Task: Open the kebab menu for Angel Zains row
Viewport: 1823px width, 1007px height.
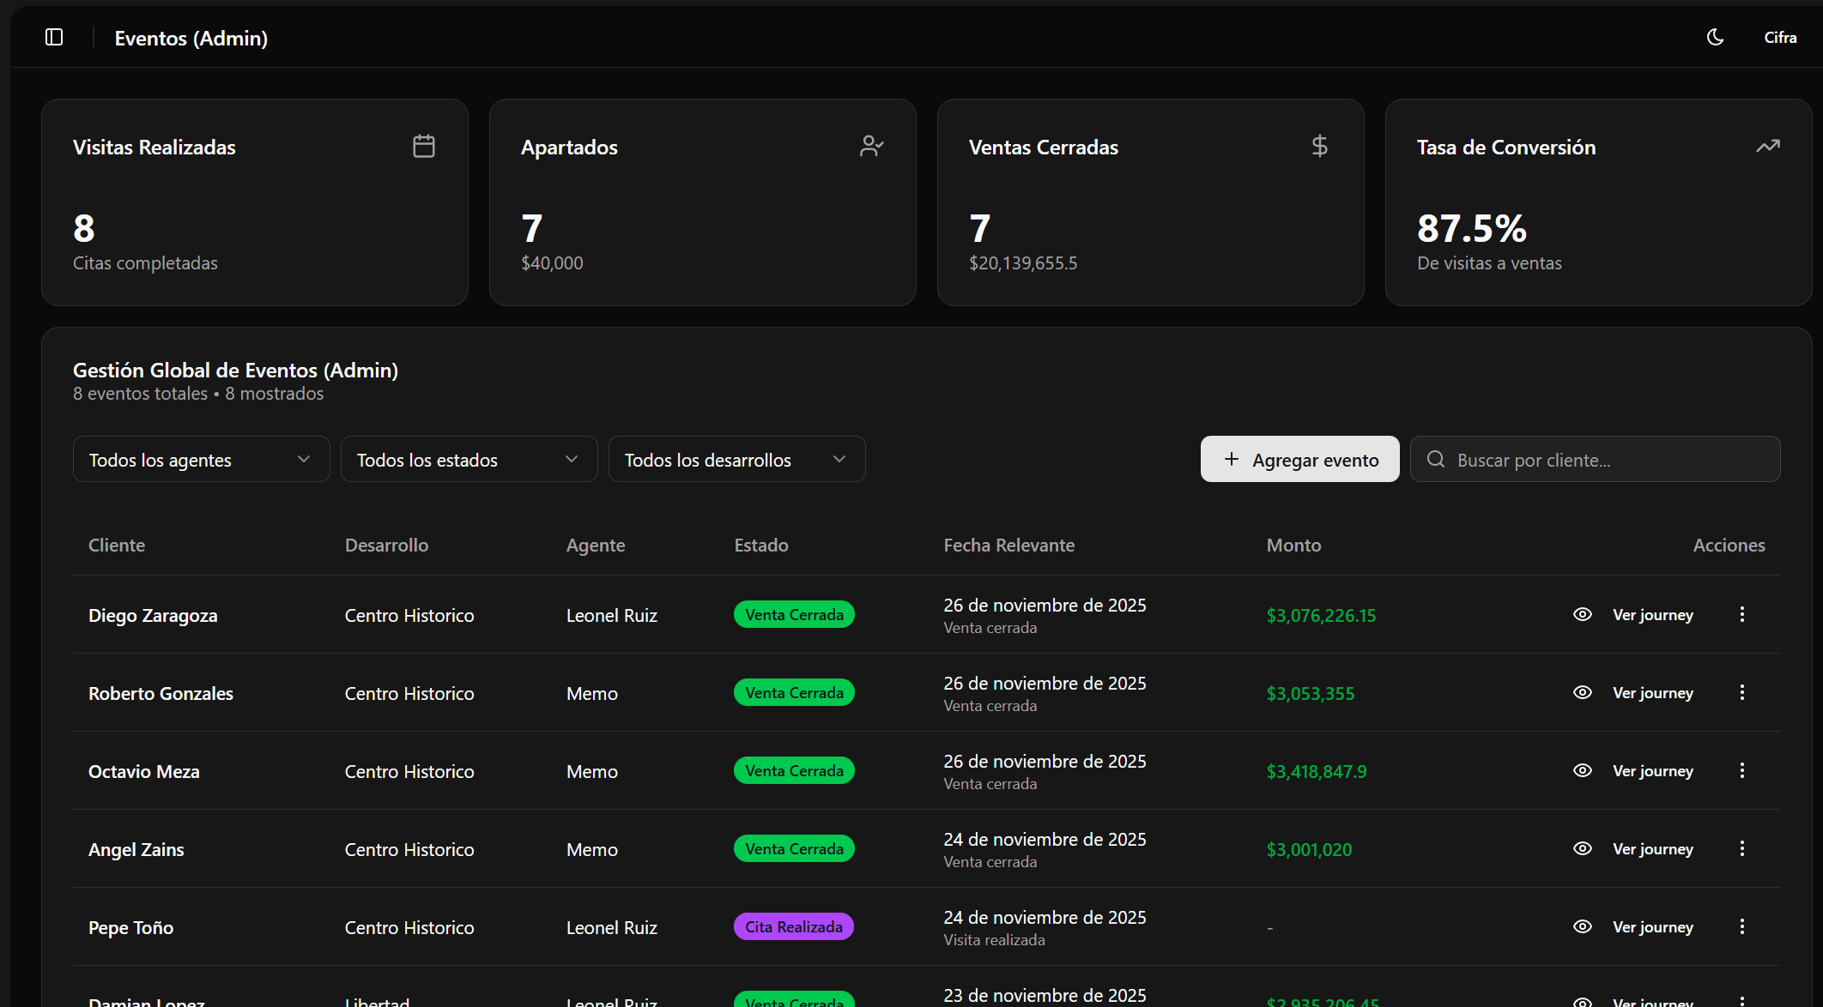Action: 1742,848
